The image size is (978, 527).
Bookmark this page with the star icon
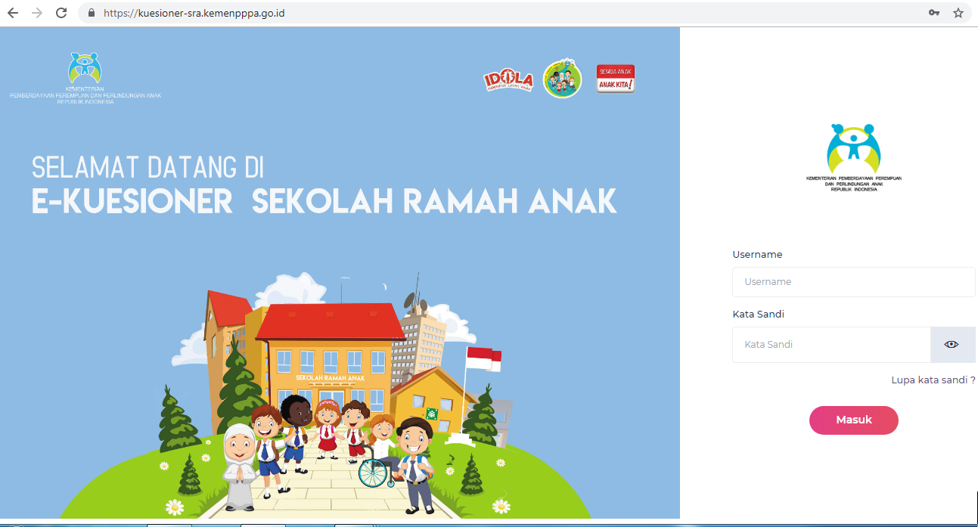coord(958,13)
